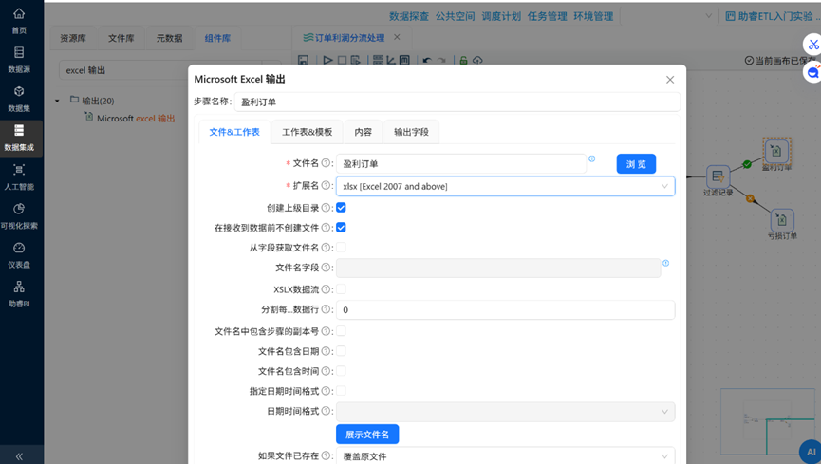The image size is (821, 464).
Task: Check the 从字段获取文件名 checkbox
Action: [x=341, y=248]
